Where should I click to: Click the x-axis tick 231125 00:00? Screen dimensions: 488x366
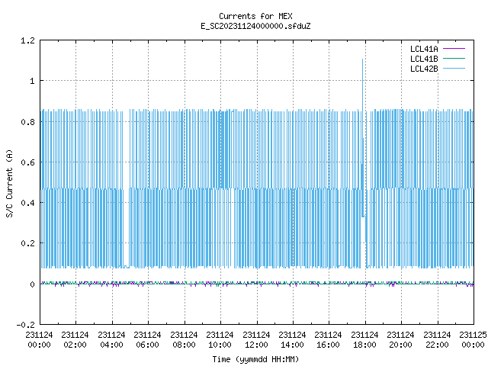[473, 340]
